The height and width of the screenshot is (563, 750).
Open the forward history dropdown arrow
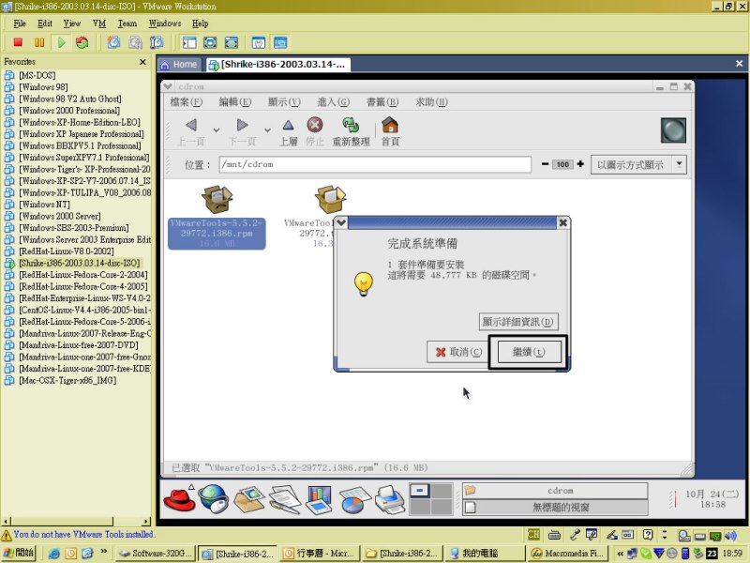click(x=267, y=129)
